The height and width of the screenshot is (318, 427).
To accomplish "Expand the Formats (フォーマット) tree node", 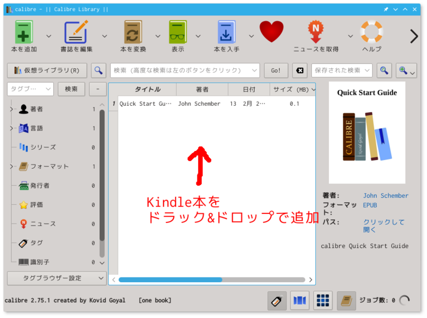I will (x=11, y=166).
